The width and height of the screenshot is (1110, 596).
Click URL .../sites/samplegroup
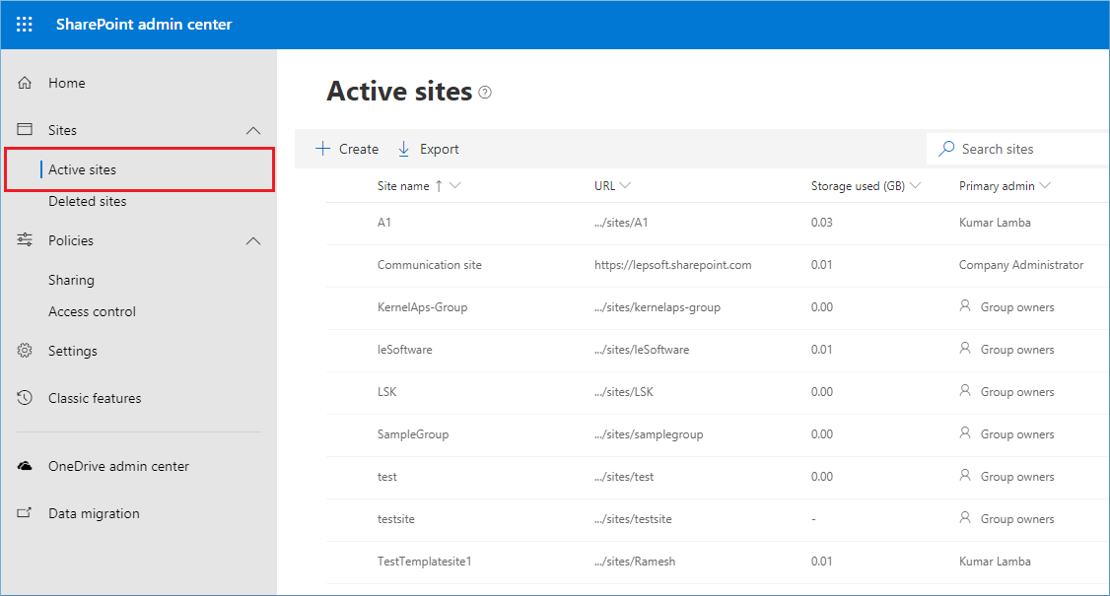[x=649, y=434]
